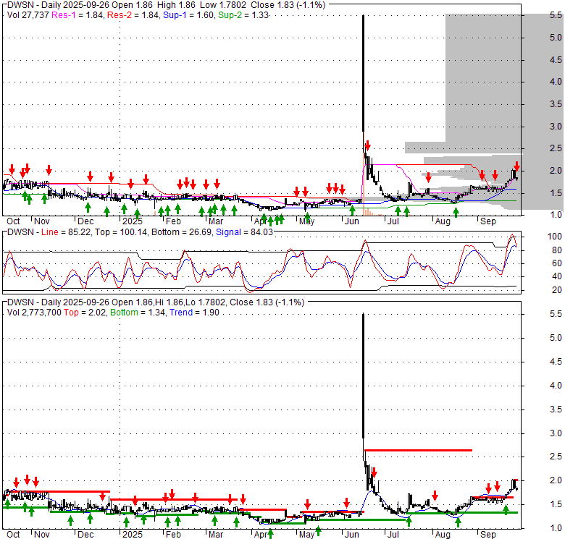The image size is (565, 539).
Task: Click the 'Jul' month label on bottom chart
Action: pos(393,535)
